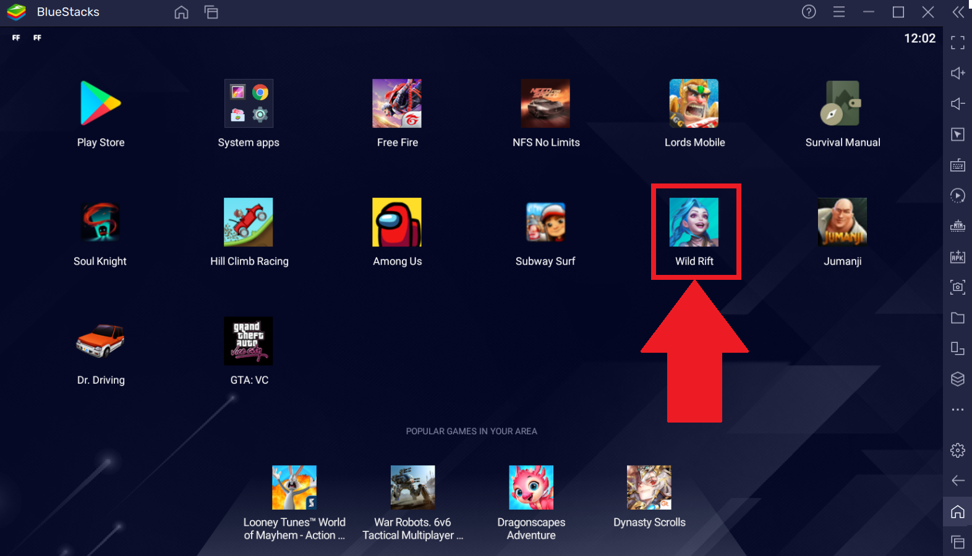Viewport: 972px width, 556px height.
Task: Click Install APK icon in sidebar
Action: pyautogui.click(x=958, y=256)
